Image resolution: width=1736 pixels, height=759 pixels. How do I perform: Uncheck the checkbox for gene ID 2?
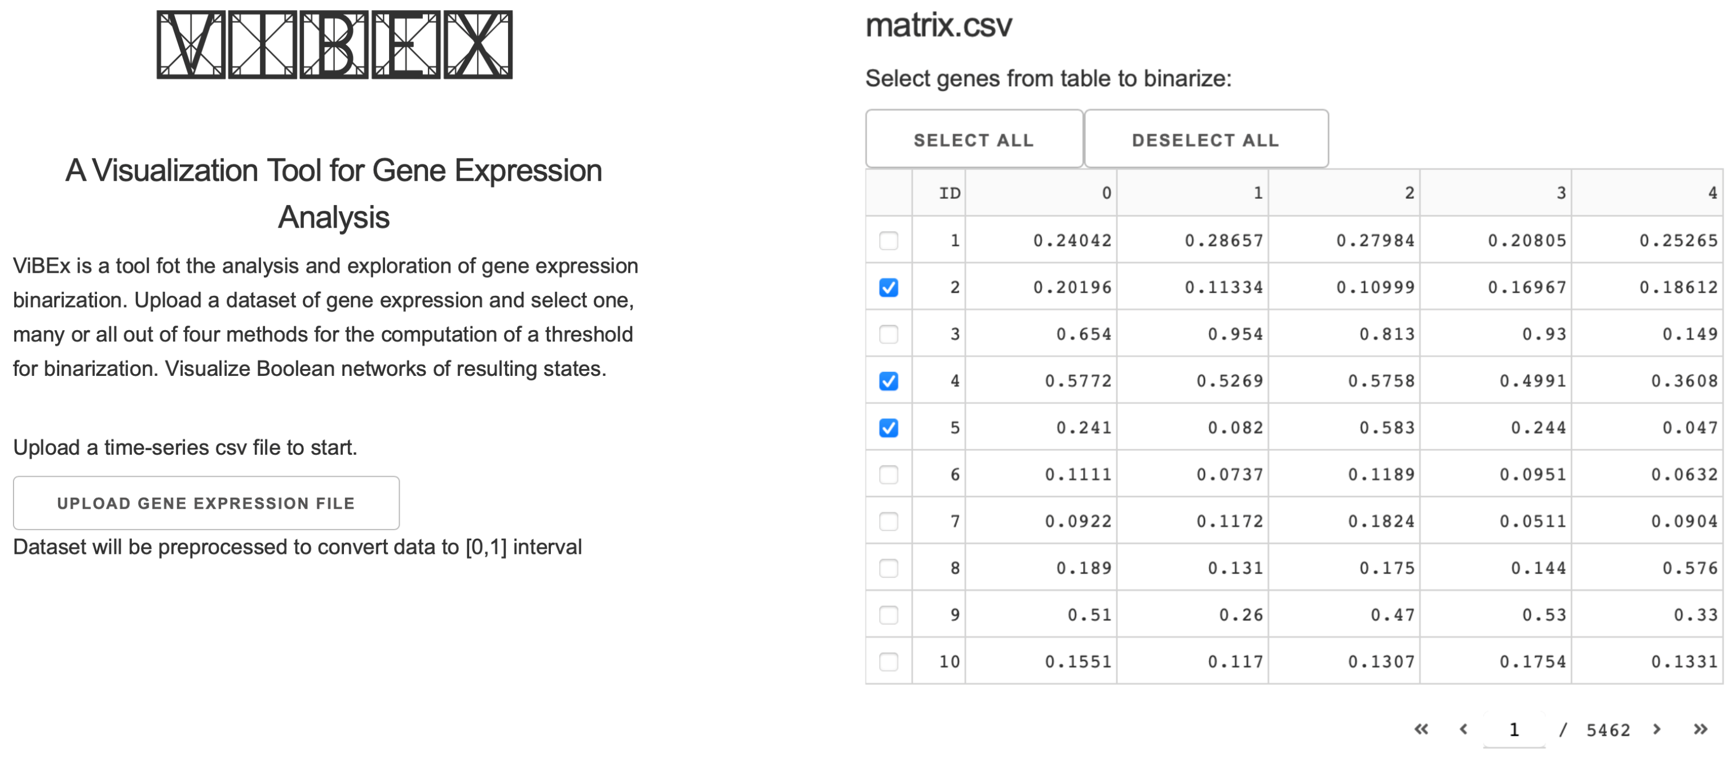[x=888, y=287]
